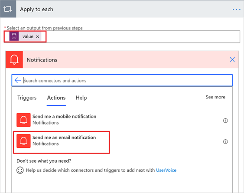Focus the Search connectors and actions field
The width and height of the screenshot is (244, 193).
pyautogui.click(x=122, y=80)
